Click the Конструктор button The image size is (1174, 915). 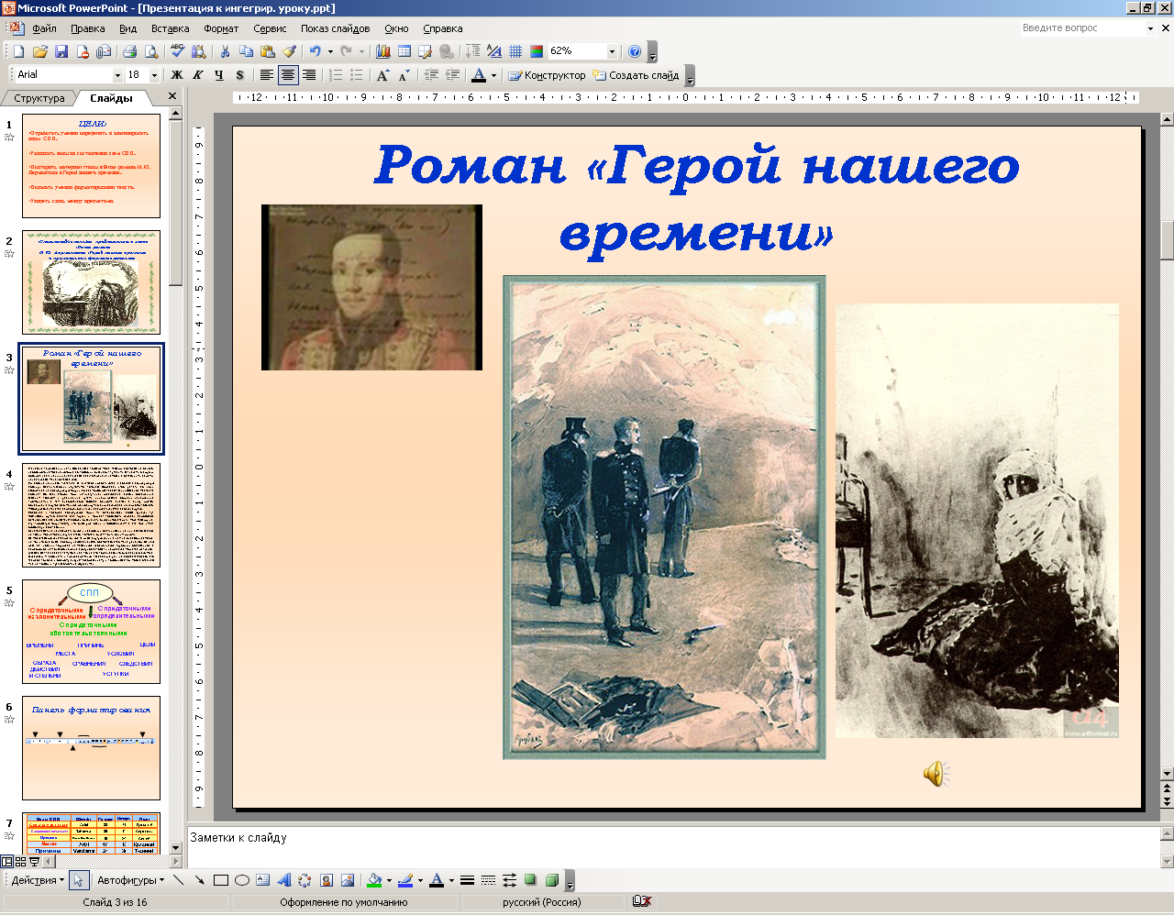547,75
